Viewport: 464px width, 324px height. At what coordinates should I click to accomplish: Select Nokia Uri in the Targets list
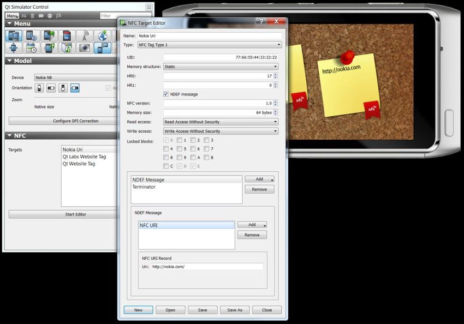click(90, 149)
